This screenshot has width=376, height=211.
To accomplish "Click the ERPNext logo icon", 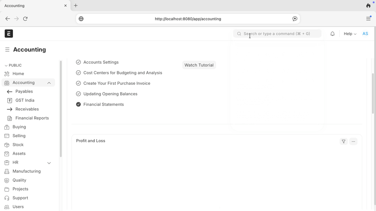I will [x=9, y=34].
